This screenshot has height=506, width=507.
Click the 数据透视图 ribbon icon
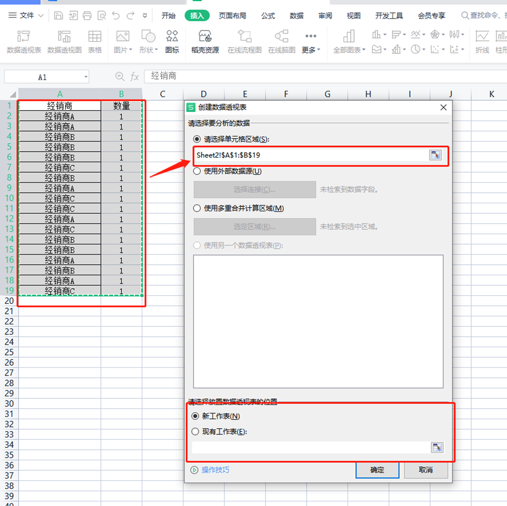point(64,42)
